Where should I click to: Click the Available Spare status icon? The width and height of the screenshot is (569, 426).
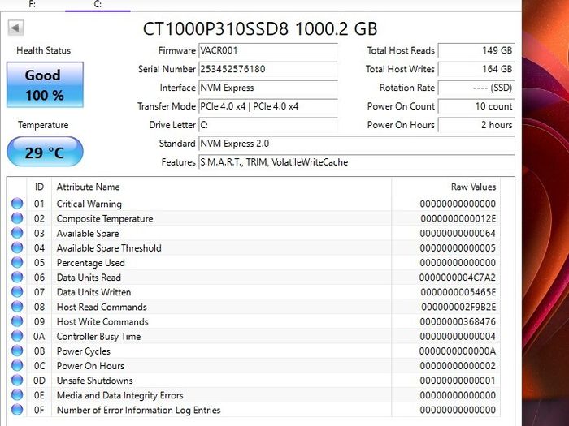17,233
